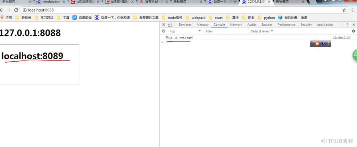Viewport: 357px width, 147px height.
Task: Reload the page with the refresh icon
Action: pyautogui.click(x=16, y=10)
